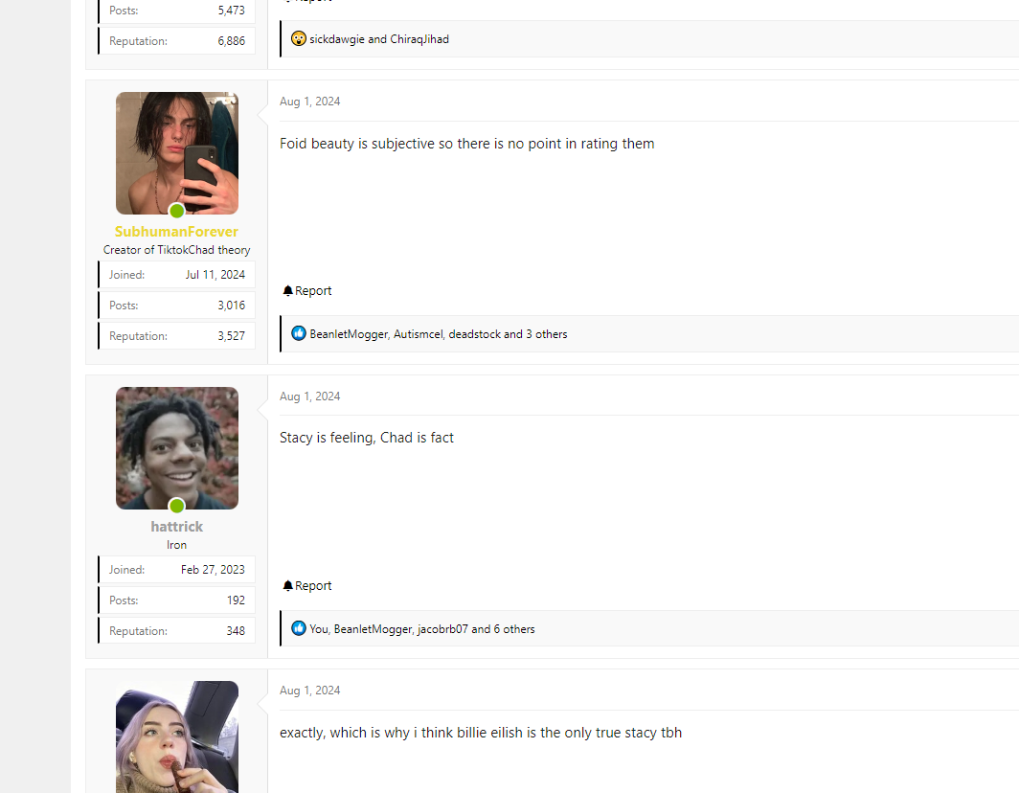
Task: Click the 'Creator of TiktokChad theory' title
Action: pyautogui.click(x=177, y=250)
